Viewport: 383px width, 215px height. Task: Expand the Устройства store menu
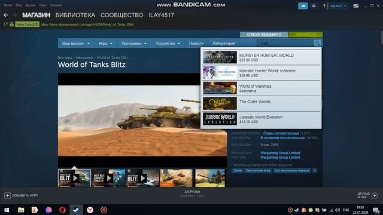coord(168,44)
